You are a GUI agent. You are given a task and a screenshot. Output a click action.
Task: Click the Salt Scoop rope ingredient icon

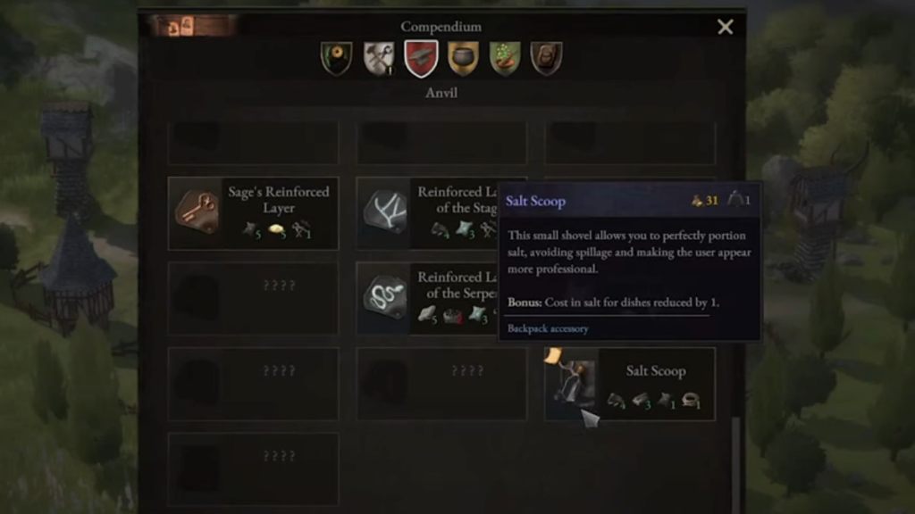[691, 400]
